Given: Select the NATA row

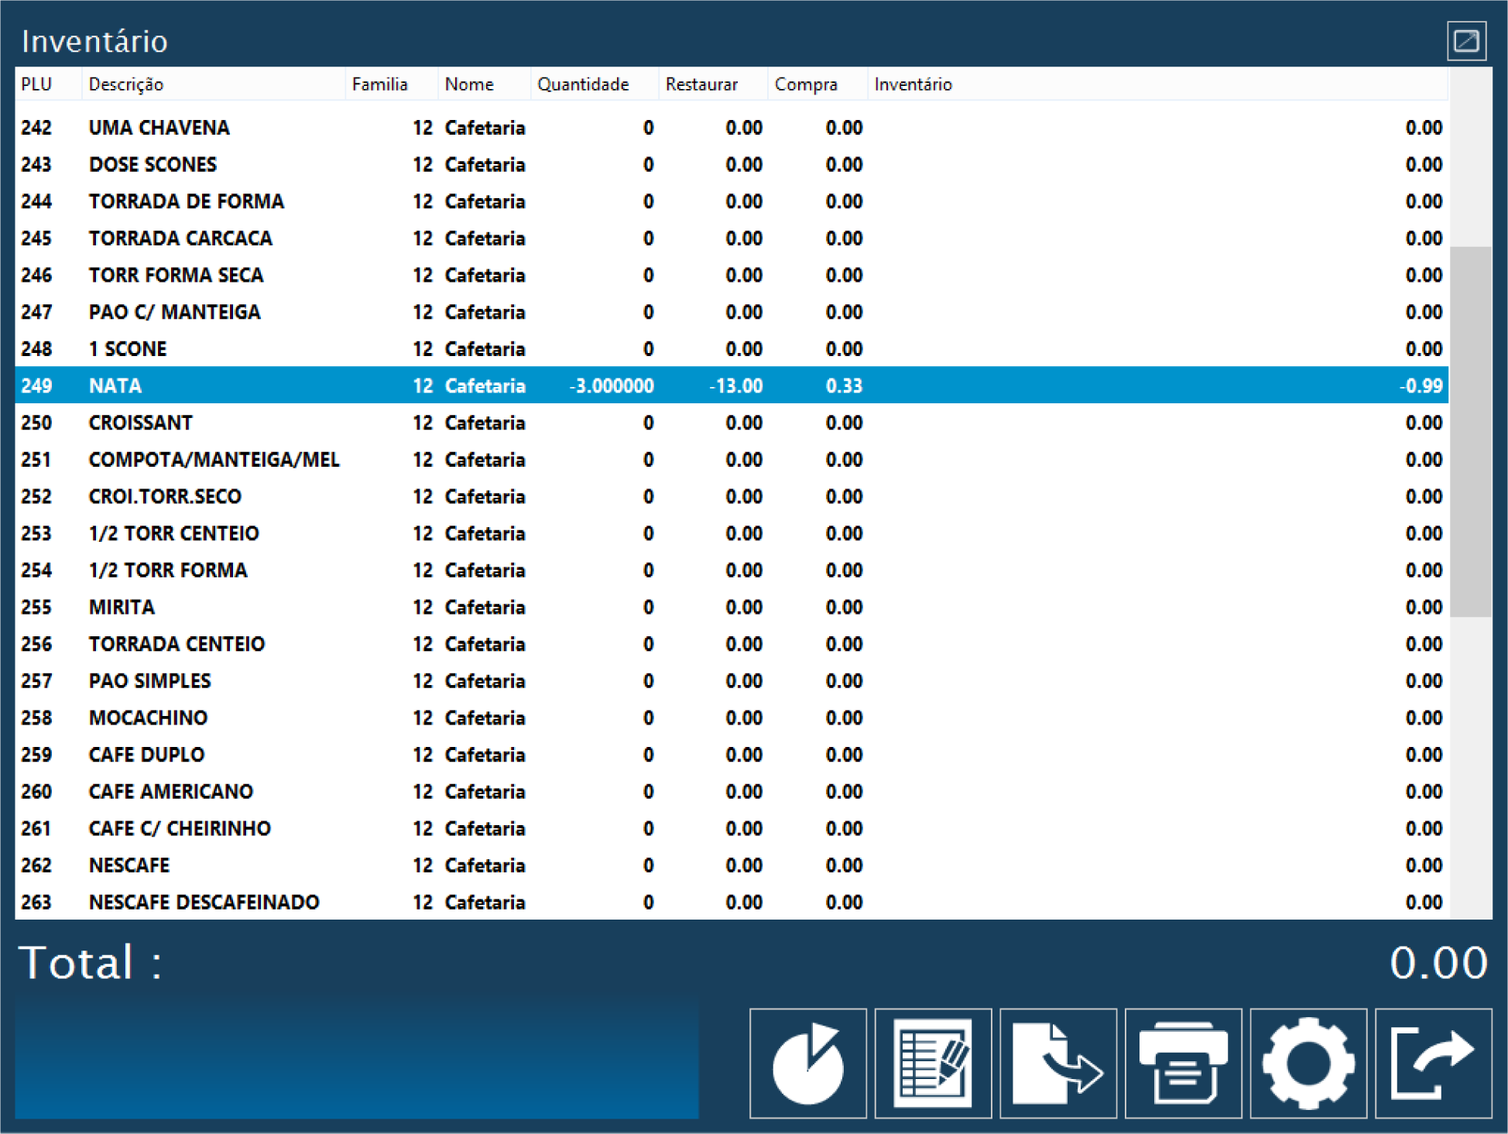Looking at the screenshot, I should pyautogui.click(x=116, y=385).
